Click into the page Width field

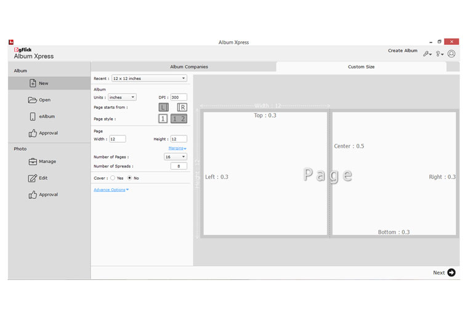pos(117,139)
